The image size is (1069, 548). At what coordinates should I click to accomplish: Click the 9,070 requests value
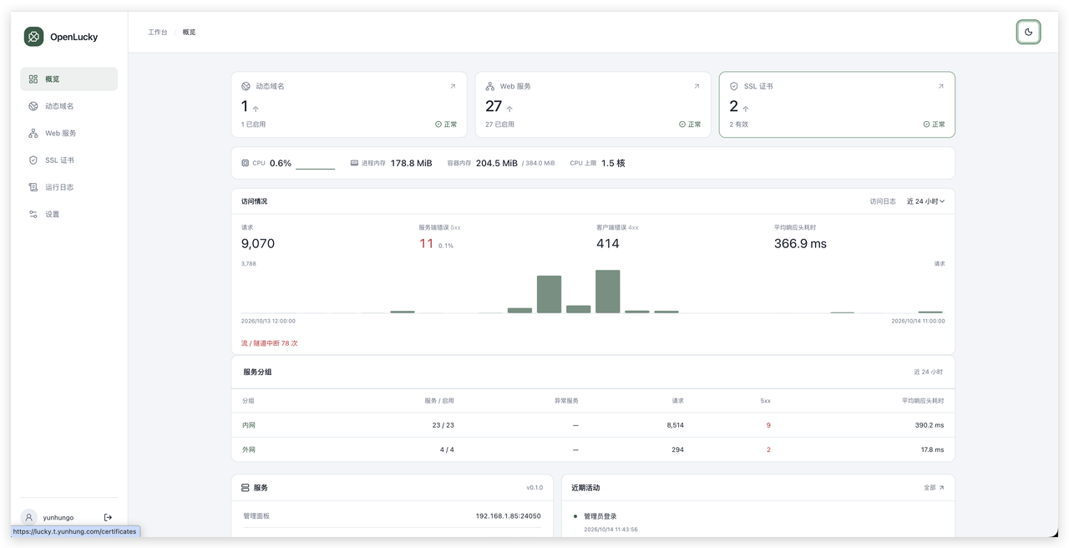click(258, 244)
